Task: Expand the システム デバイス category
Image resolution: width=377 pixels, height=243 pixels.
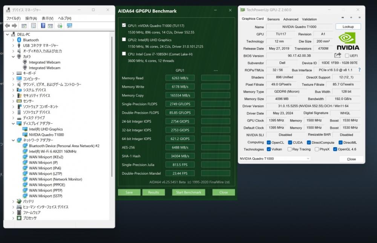Action: pos(13,90)
